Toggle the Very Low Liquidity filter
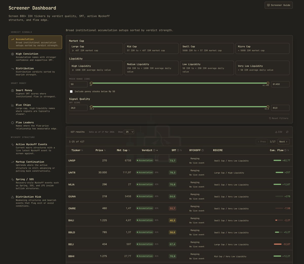Viewport: 304px width, 264px height. [x=262, y=68]
